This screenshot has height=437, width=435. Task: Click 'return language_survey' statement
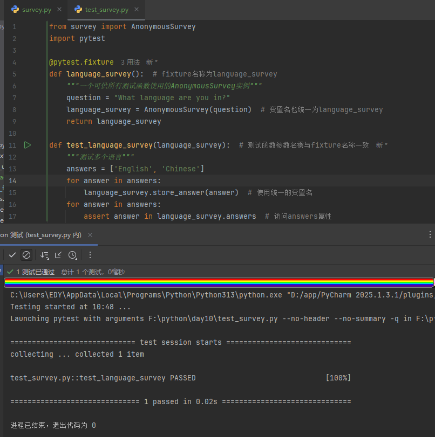(x=114, y=122)
